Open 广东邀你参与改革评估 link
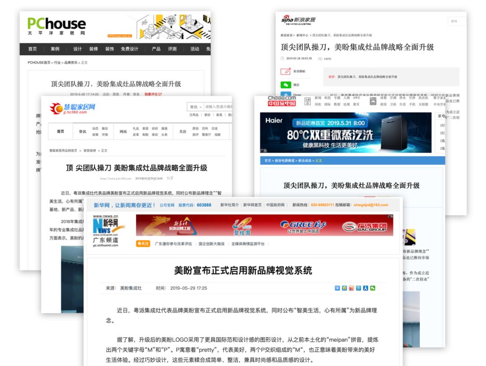This screenshot has height=366, width=486. (173, 244)
